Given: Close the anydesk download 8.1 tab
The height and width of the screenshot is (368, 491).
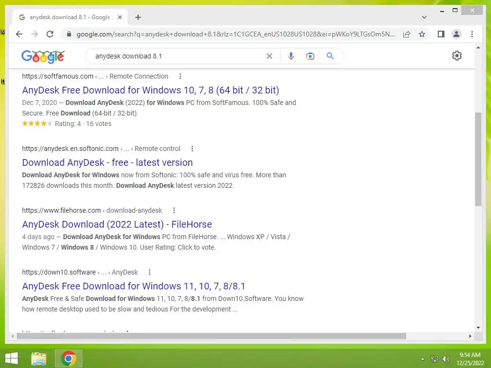Looking at the screenshot, I should coord(119,17).
